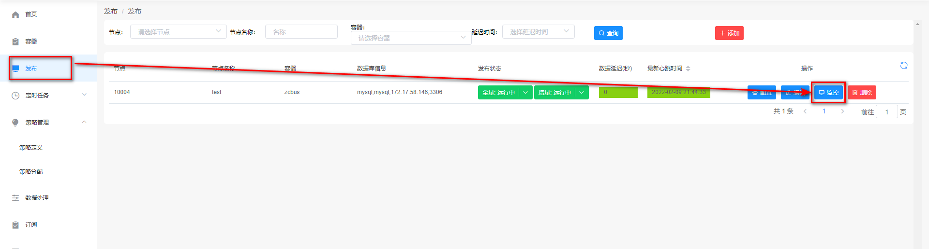Click the 节点名称 name input field
Screen dimensions: 929x249
(x=301, y=32)
